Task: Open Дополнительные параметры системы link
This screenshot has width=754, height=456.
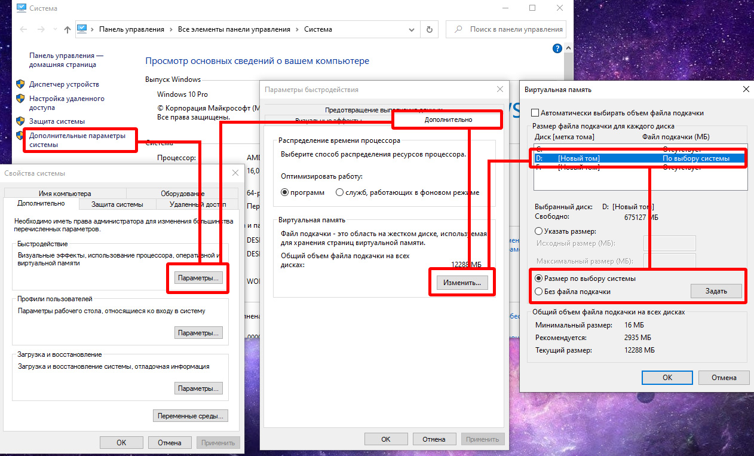Action: [x=78, y=140]
